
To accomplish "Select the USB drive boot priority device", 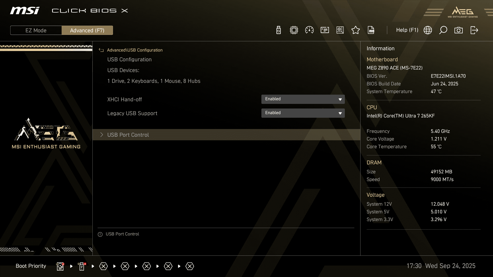I will pos(82,266).
